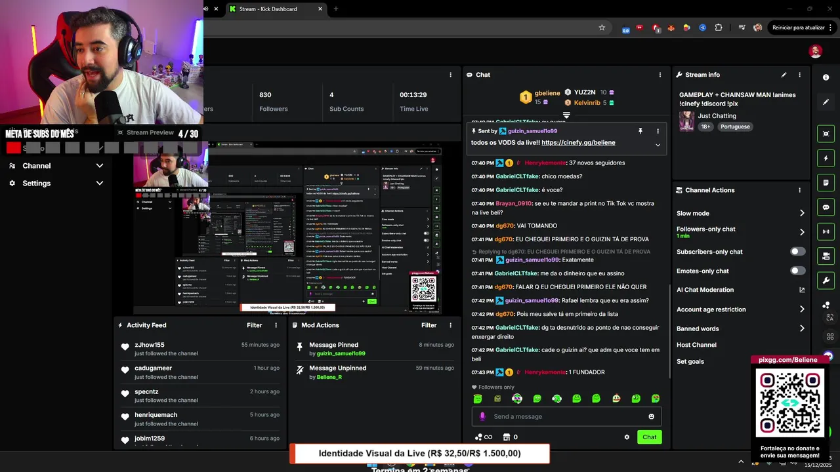Close the Kick Dashboard browser tab

tap(320, 9)
